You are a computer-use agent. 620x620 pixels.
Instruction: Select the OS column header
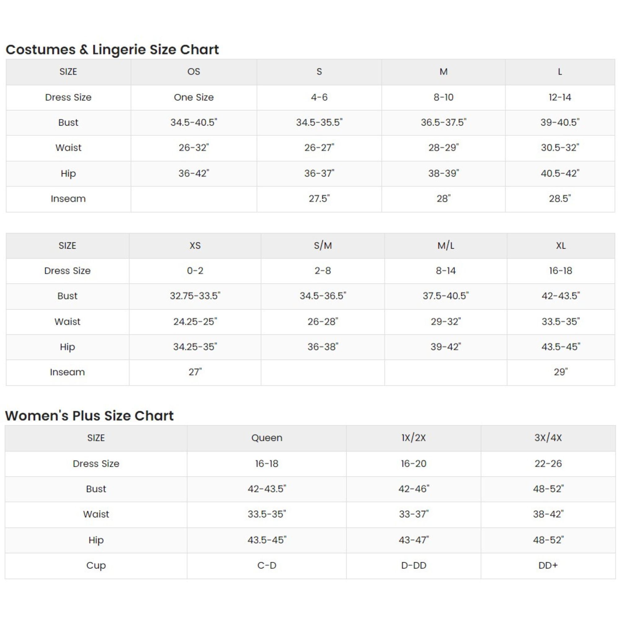(x=193, y=72)
